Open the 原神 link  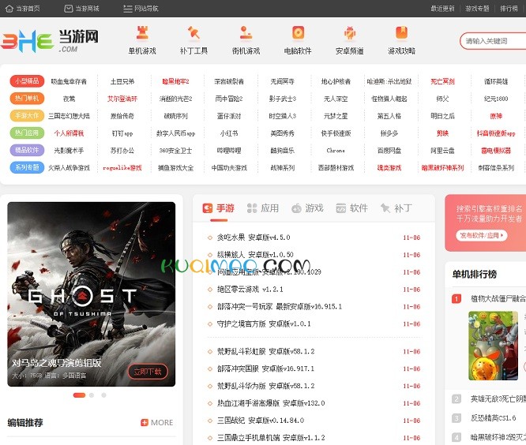(x=496, y=116)
